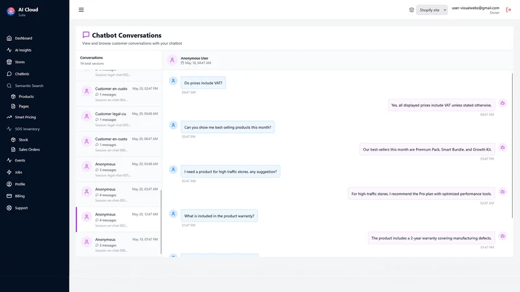
Task: Click the Smart Pricing trend icon
Action: [9, 117]
